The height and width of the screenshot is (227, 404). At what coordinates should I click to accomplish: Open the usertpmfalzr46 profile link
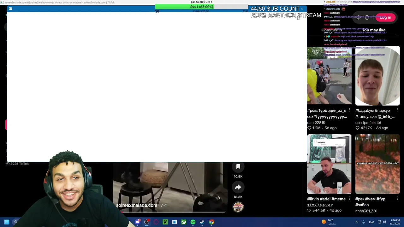pos(368,123)
